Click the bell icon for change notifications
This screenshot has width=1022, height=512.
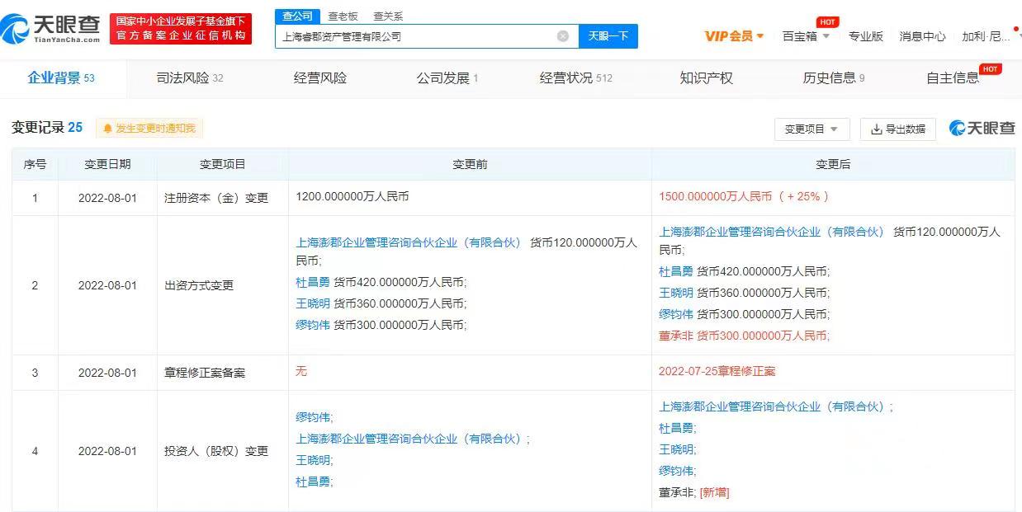point(107,129)
